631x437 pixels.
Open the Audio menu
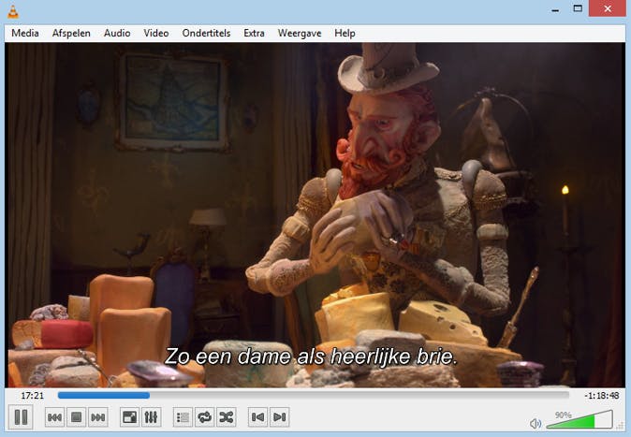pyautogui.click(x=117, y=33)
